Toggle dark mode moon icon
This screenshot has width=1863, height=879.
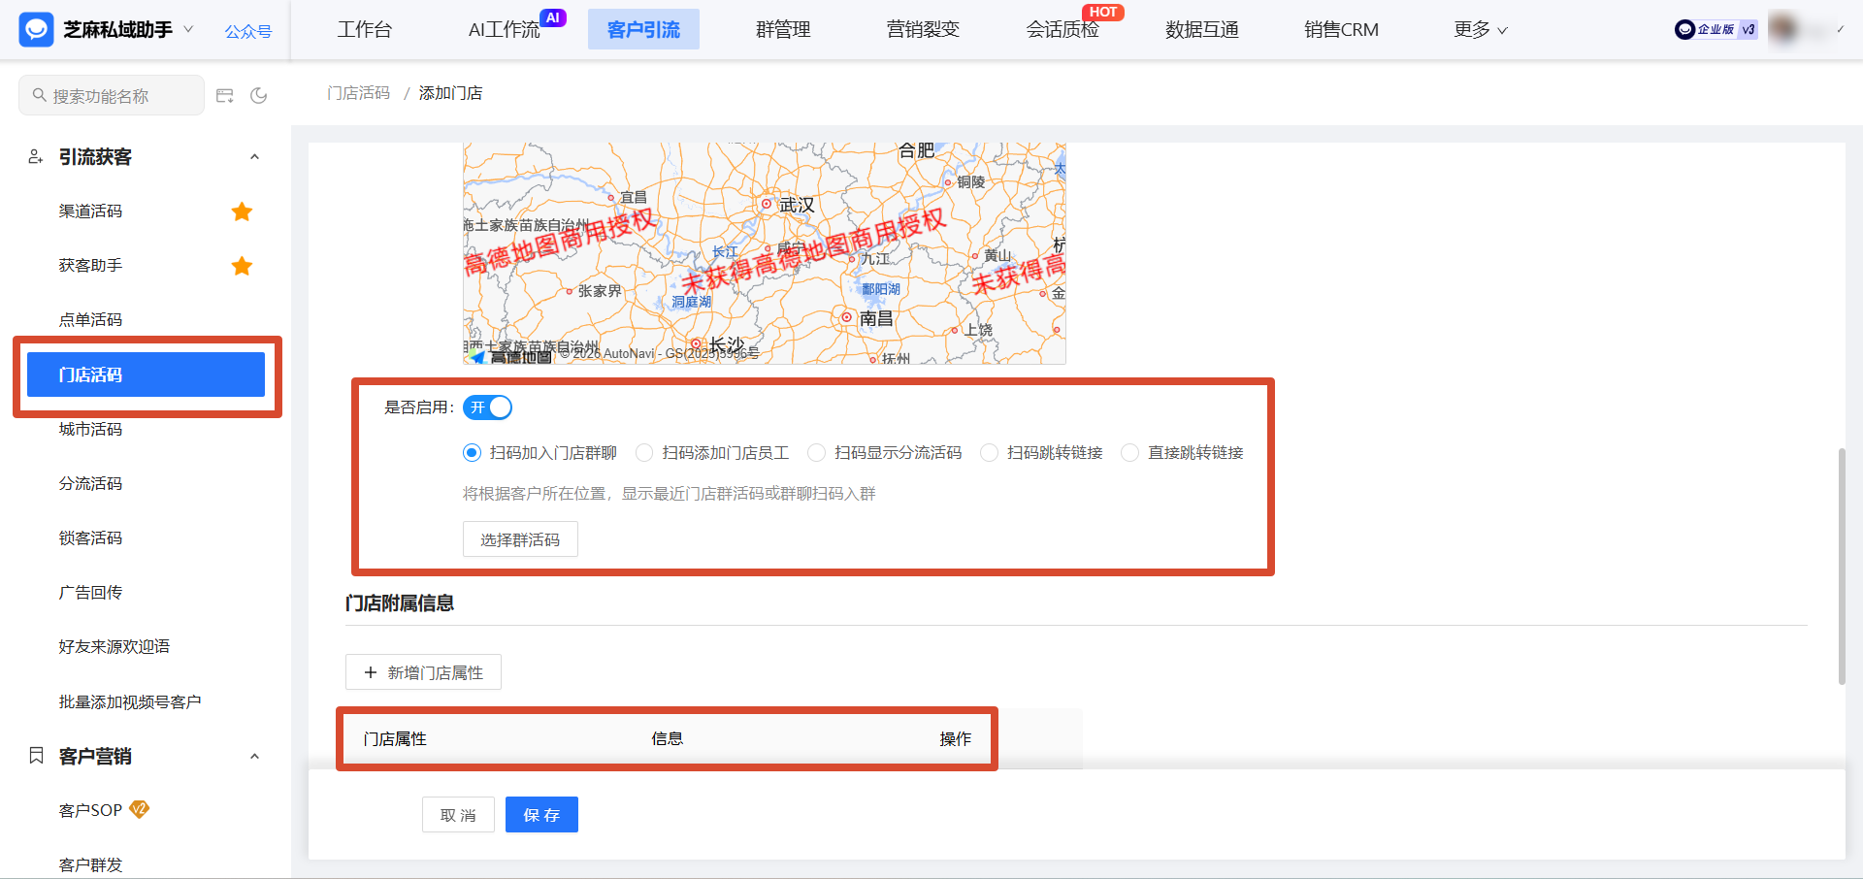pyautogui.click(x=259, y=95)
